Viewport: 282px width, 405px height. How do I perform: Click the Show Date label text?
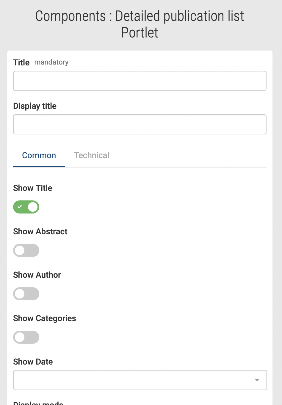pos(33,362)
